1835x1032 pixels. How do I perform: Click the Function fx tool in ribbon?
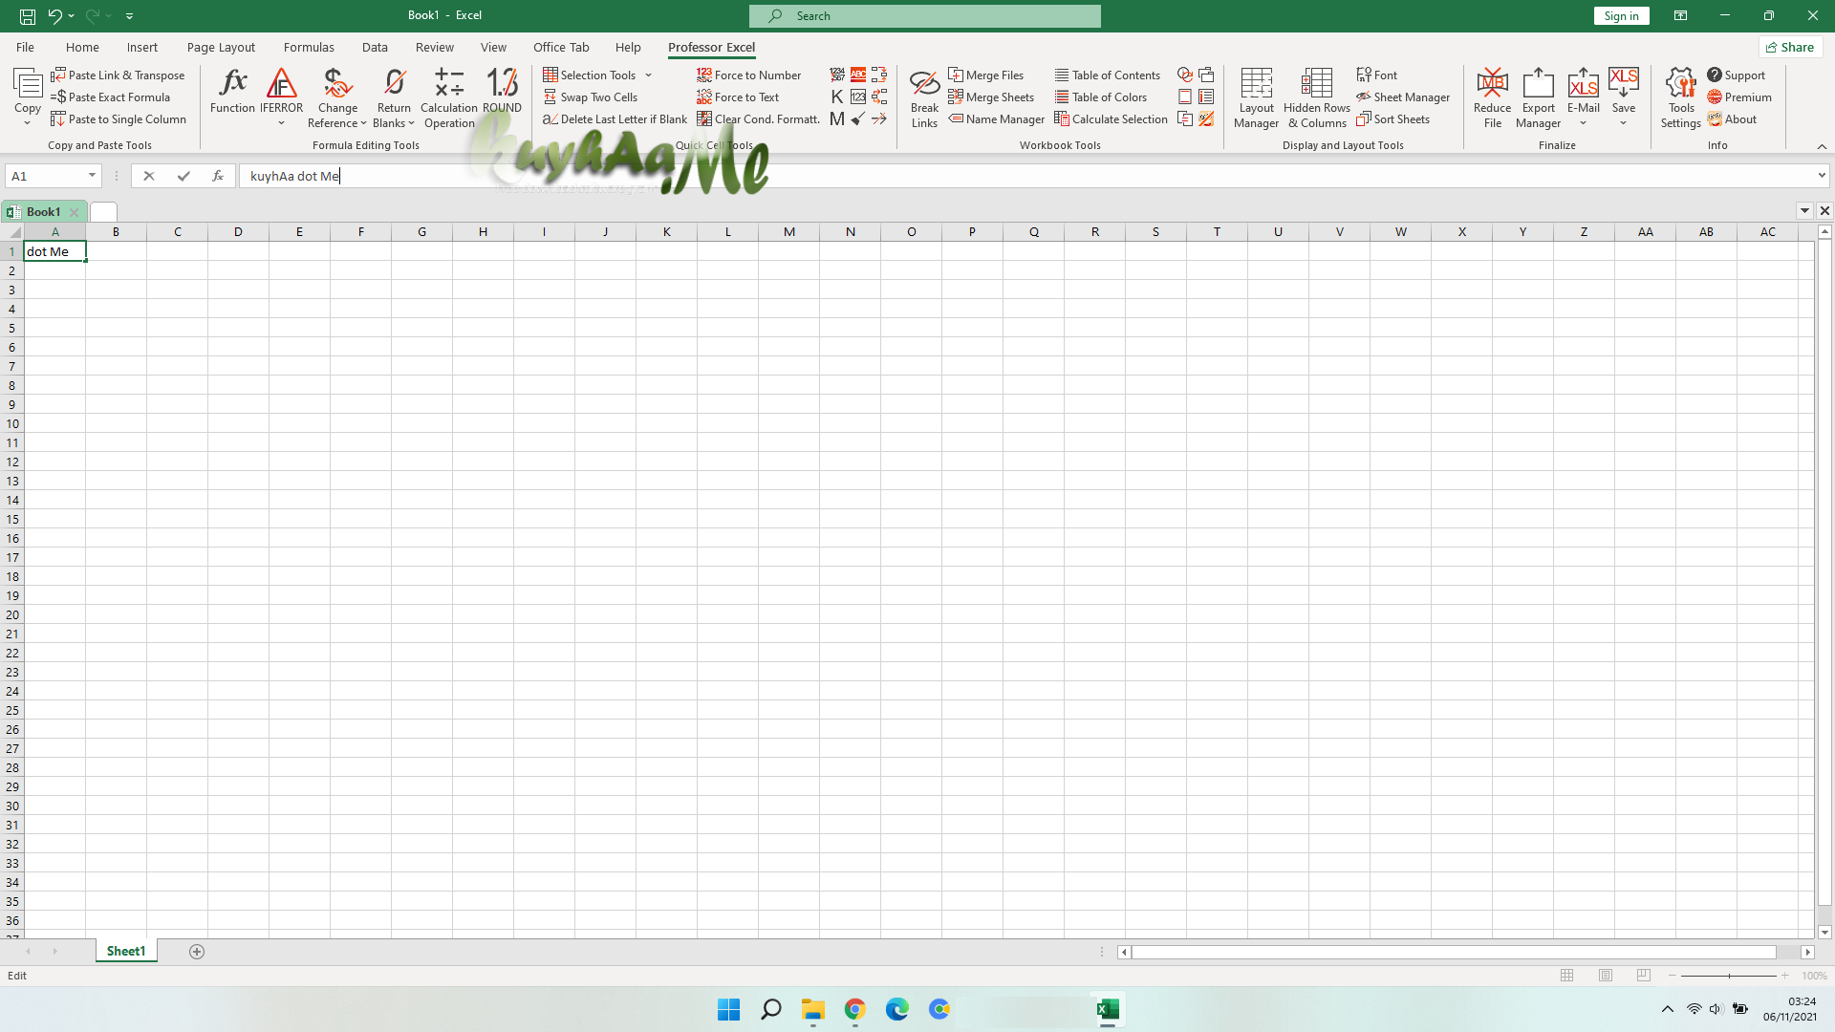point(232,91)
